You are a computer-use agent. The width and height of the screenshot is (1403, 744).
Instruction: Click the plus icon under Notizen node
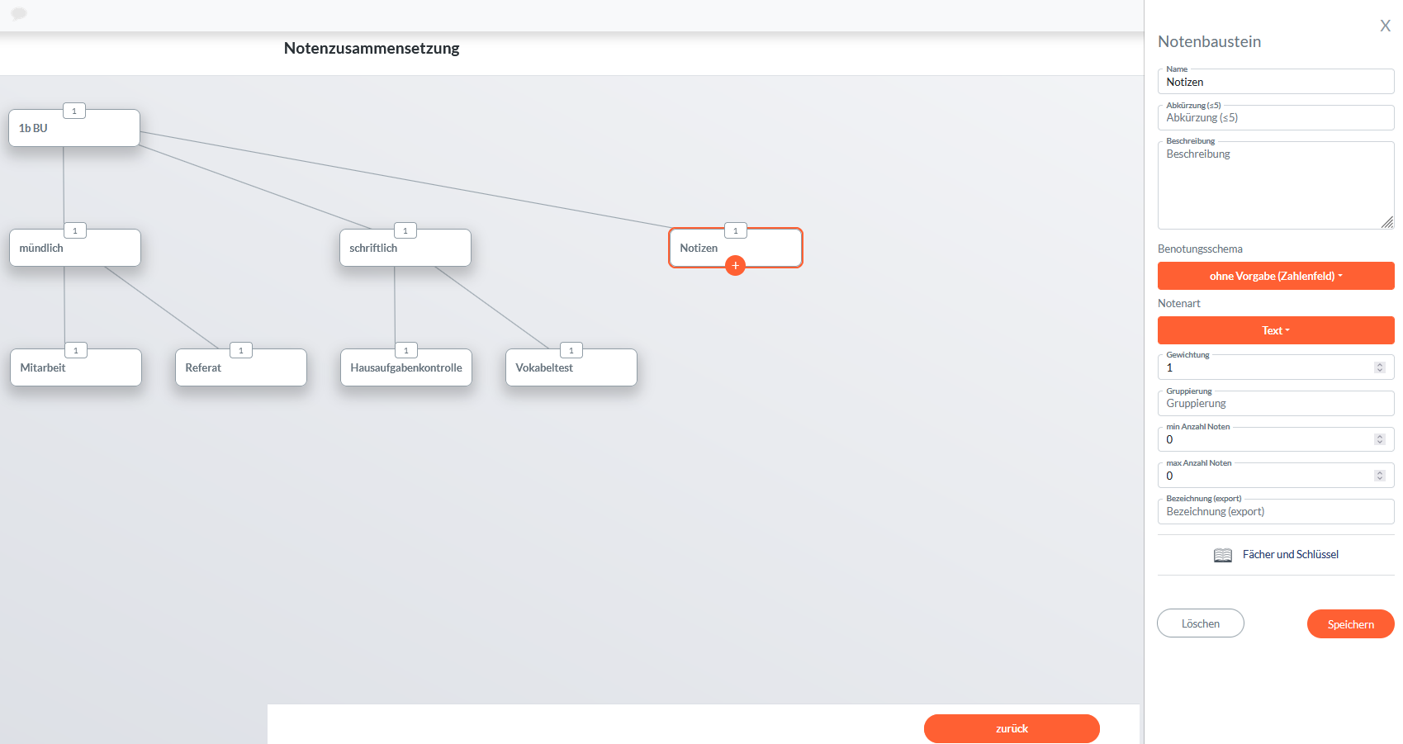(735, 265)
